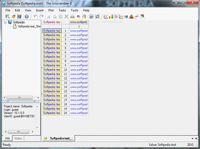Copy selection using toolbar copy icon
The width and height of the screenshot is (200, 149).
tap(55, 16)
